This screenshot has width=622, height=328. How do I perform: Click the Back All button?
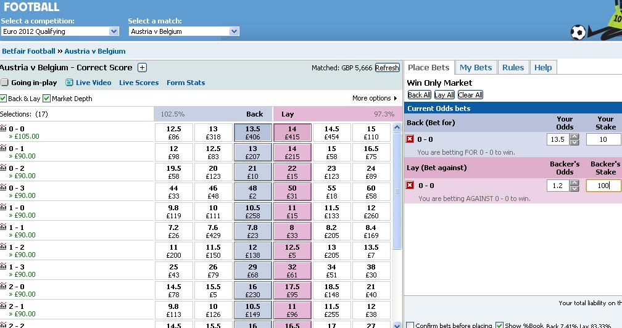pyautogui.click(x=420, y=95)
